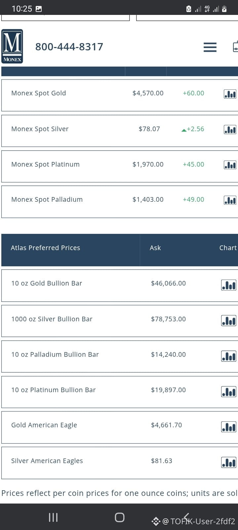Image resolution: width=238 pixels, height=530 pixels.
Task: Open Gold American Eagle chart icon
Action: (x=229, y=427)
